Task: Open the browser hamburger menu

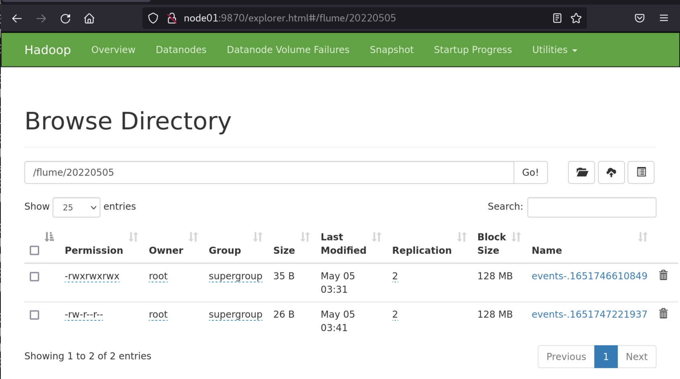Action: tap(664, 18)
